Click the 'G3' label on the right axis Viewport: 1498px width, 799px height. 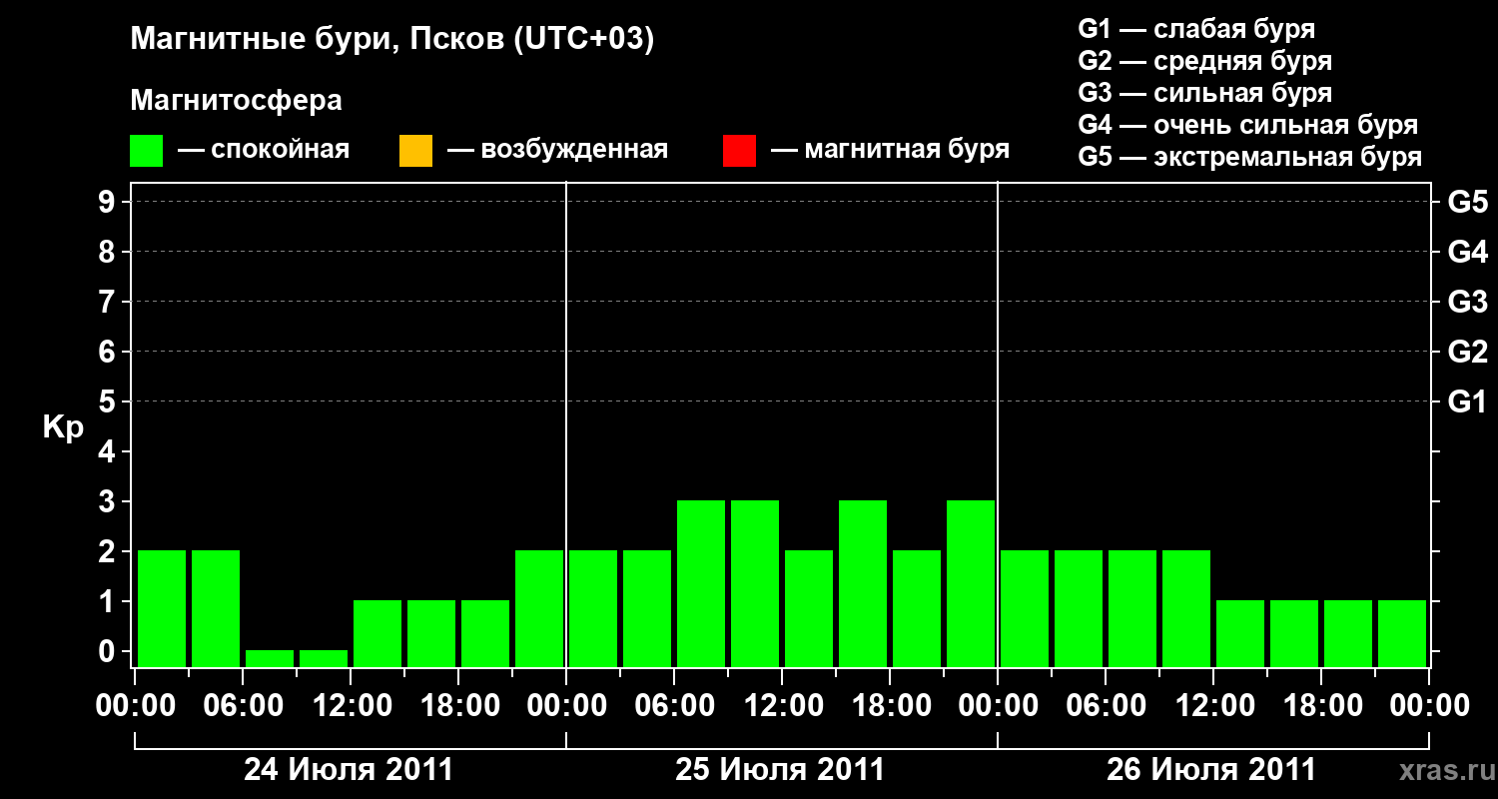(x=1467, y=303)
